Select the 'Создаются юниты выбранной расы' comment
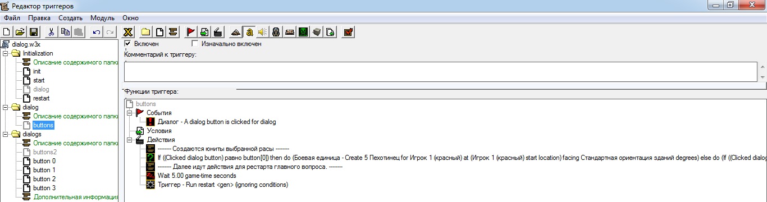This screenshot has width=767, height=202. 223,149
